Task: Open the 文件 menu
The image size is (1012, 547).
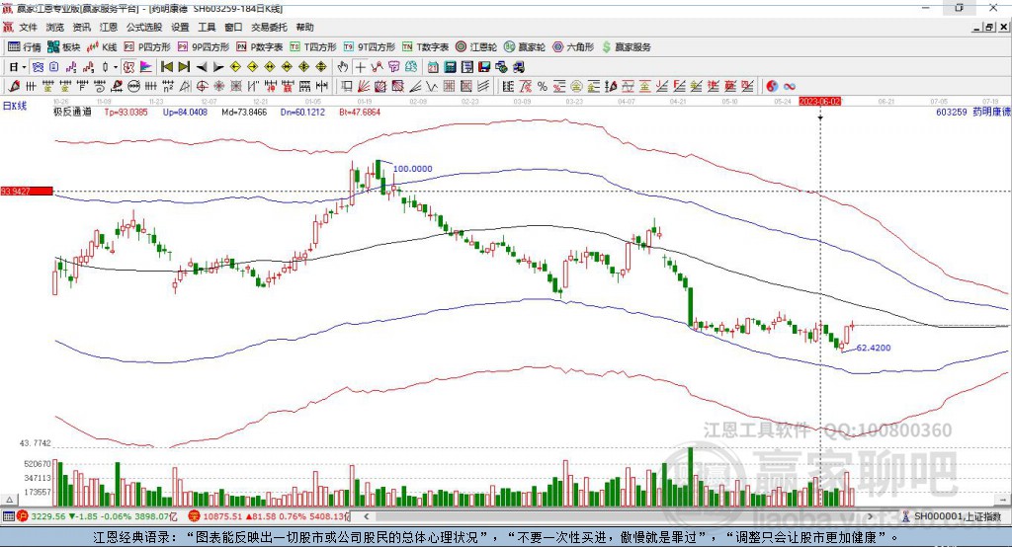Action: (28, 27)
